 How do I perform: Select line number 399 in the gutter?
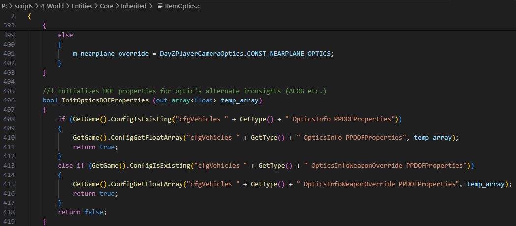pyautogui.click(x=8, y=35)
